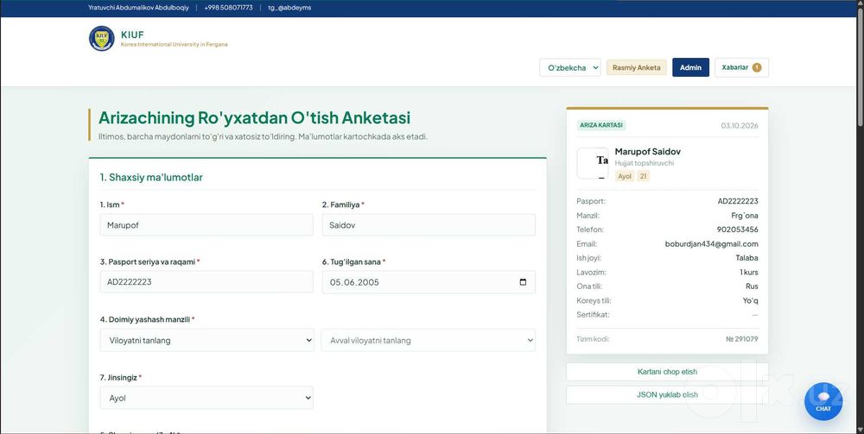Click the KIUF title text in the header
864x434 pixels.
(x=132, y=35)
